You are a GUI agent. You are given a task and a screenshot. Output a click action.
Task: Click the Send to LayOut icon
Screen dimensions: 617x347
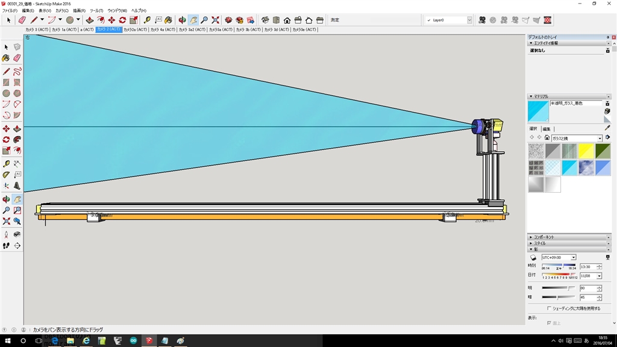point(251,20)
